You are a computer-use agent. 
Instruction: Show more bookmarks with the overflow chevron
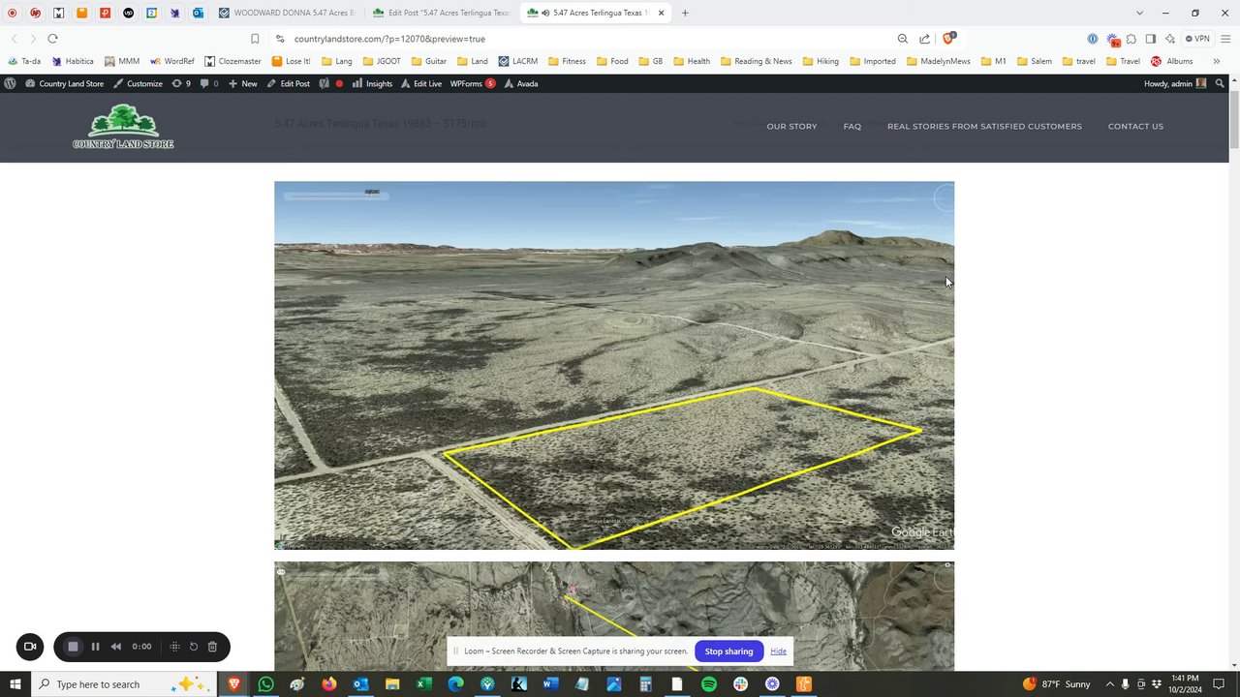pos(1217,61)
